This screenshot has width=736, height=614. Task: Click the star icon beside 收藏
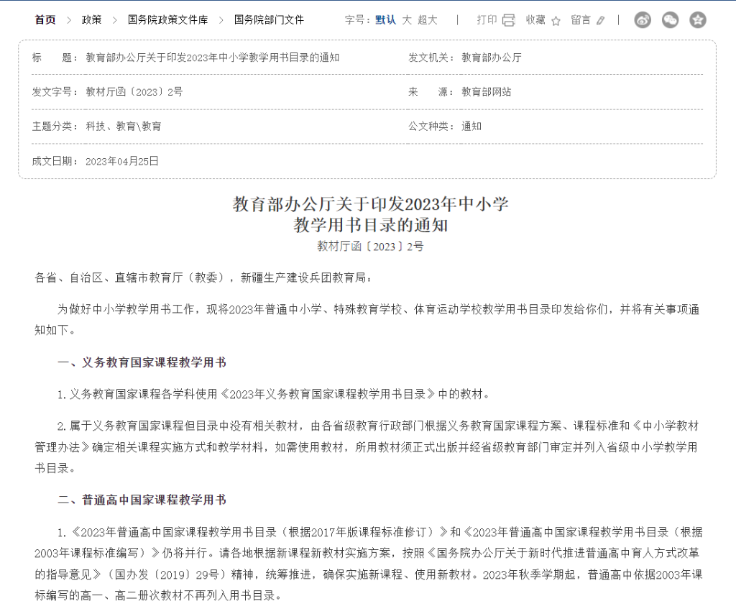tap(555, 20)
